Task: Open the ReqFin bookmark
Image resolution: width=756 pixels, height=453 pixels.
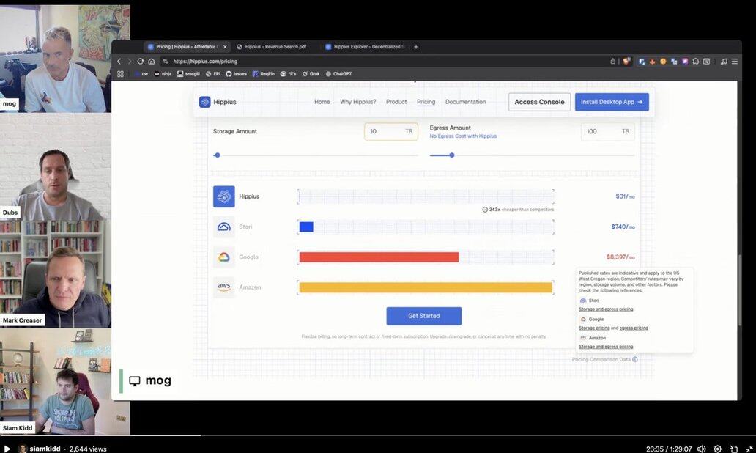Action: point(263,74)
